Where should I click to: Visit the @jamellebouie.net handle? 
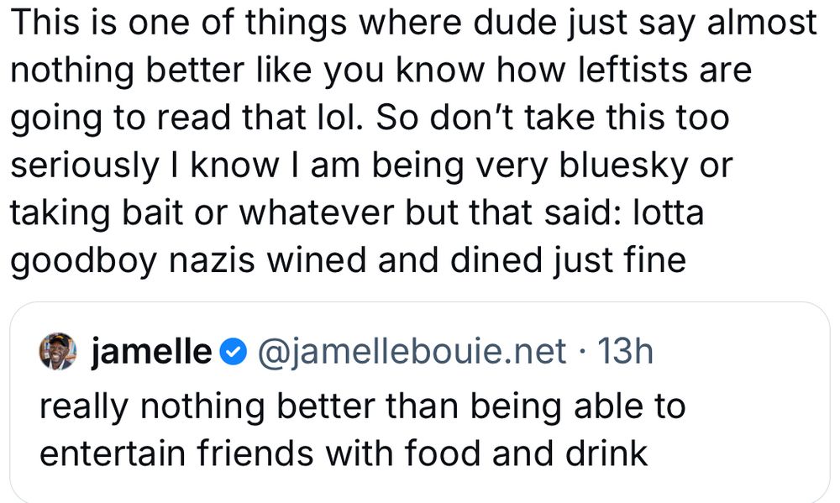point(412,352)
